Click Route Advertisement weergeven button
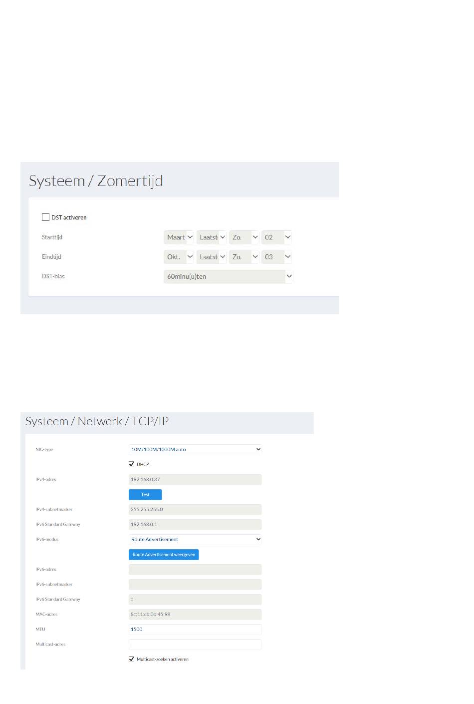This screenshot has height=704, width=474. tap(164, 554)
